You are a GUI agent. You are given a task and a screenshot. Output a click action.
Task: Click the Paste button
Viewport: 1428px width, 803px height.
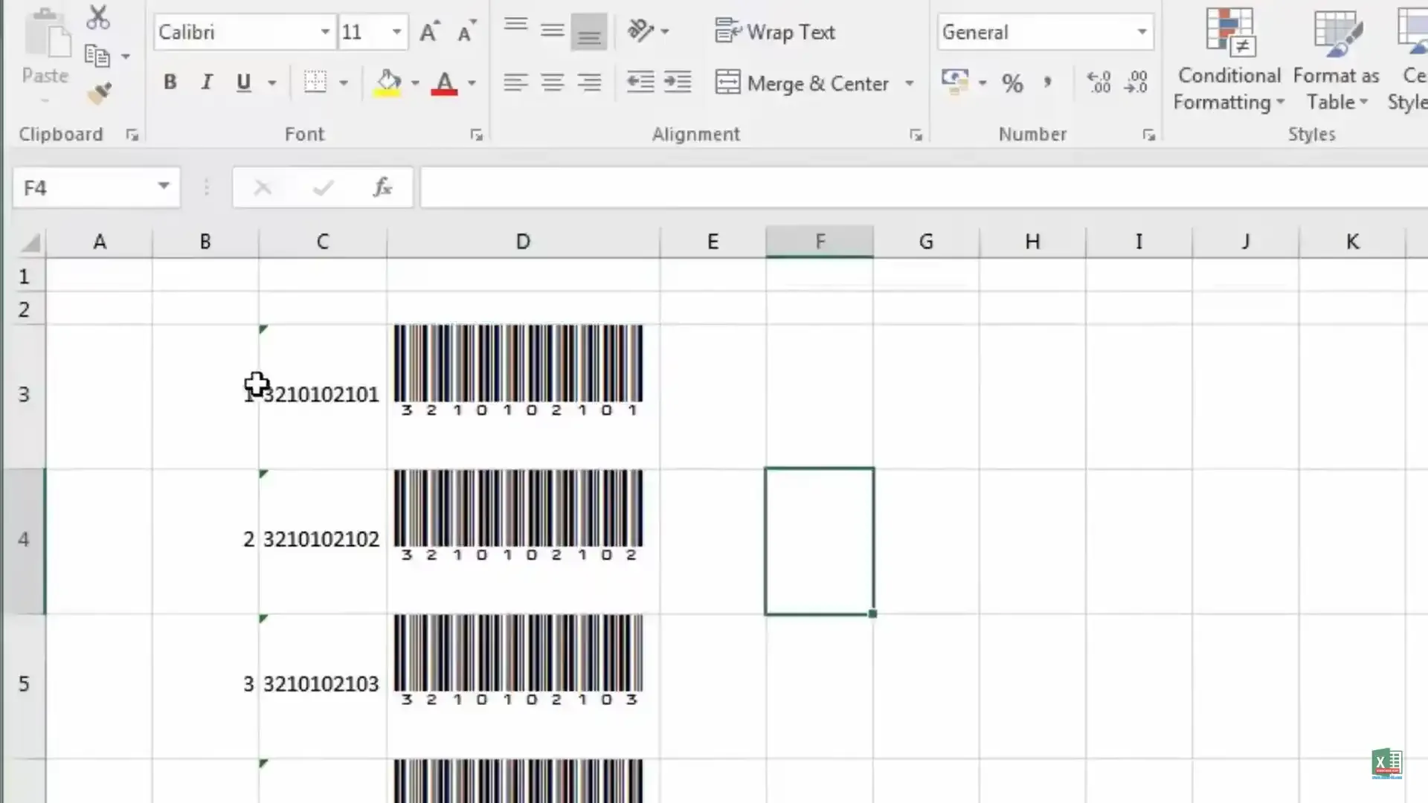tap(45, 56)
